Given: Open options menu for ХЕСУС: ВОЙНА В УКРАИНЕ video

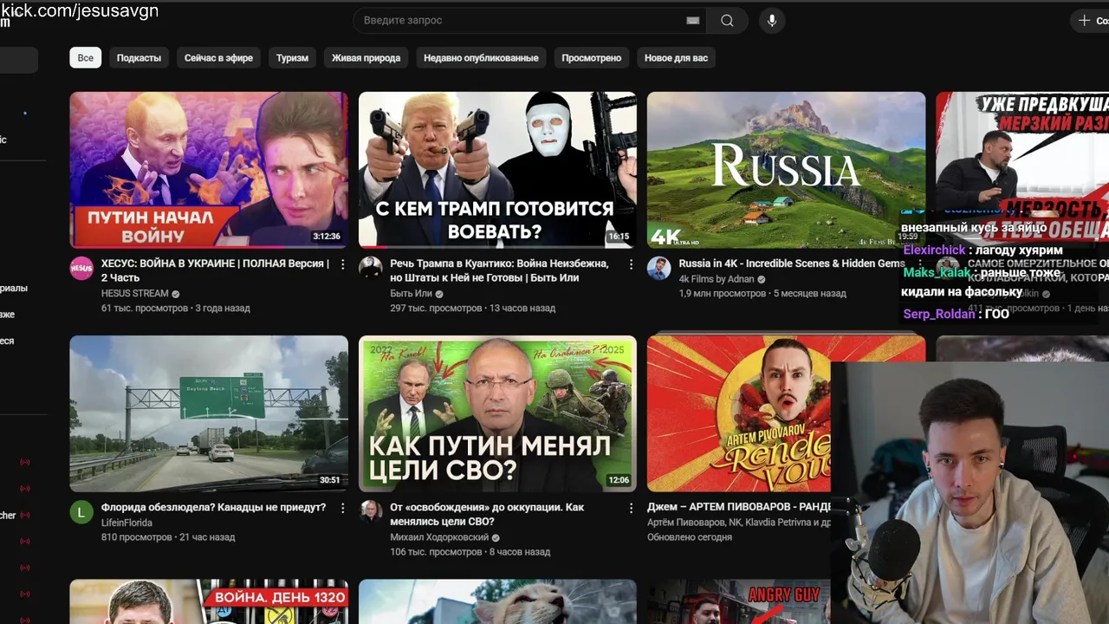Looking at the screenshot, I should (342, 264).
